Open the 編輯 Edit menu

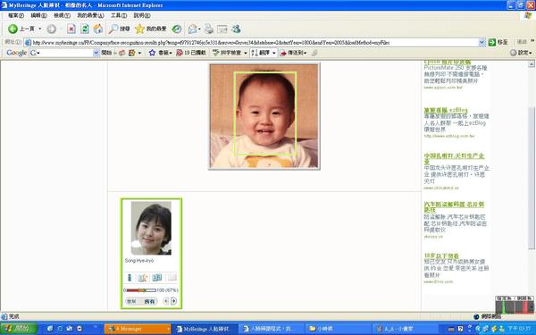click(38, 15)
